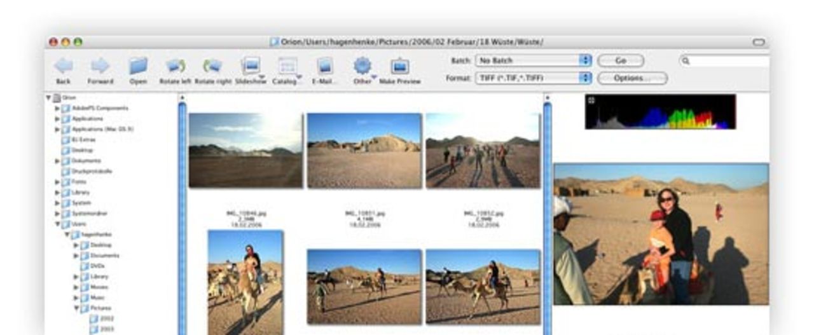
Task: Open the Catalog toolbar tool
Action: pos(287,66)
